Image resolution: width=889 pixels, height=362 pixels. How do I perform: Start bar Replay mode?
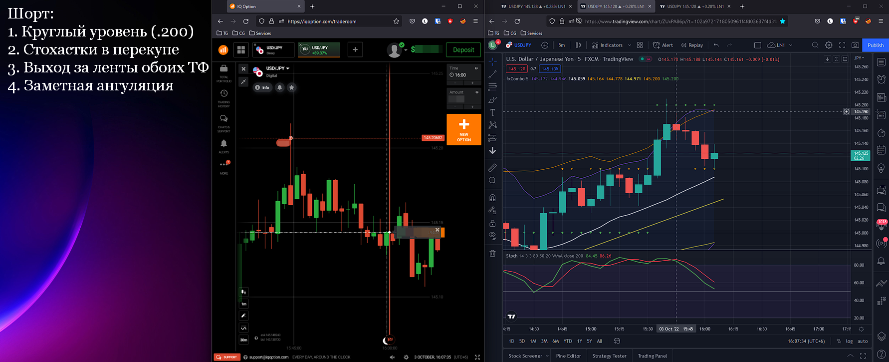(692, 45)
